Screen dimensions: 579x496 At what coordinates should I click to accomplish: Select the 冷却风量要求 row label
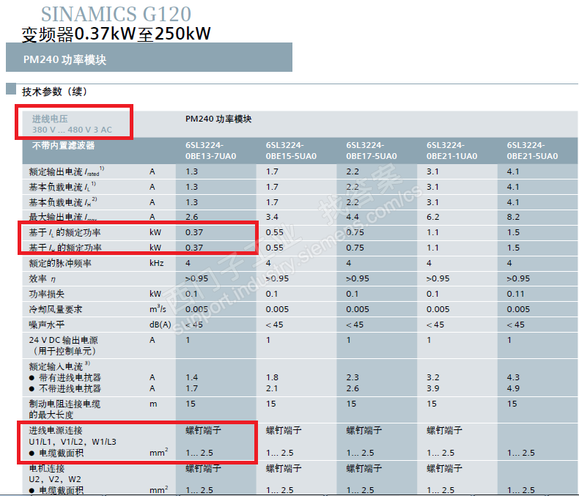coord(56,309)
